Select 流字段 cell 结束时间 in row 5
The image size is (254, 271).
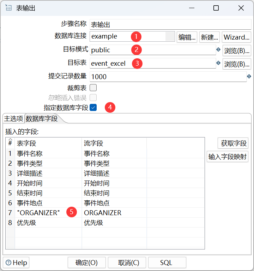[x=114, y=193]
